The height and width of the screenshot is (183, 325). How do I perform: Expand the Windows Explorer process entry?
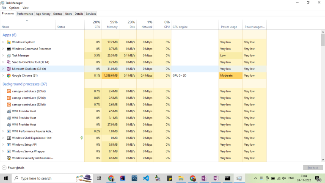tap(3, 42)
